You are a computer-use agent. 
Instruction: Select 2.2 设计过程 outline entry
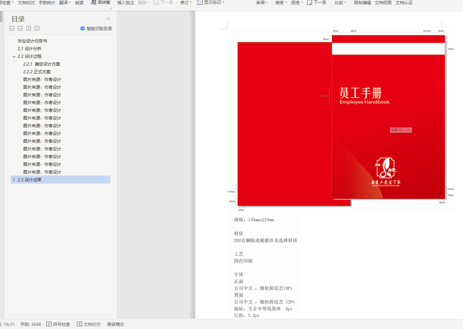click(x=30, y=56)
